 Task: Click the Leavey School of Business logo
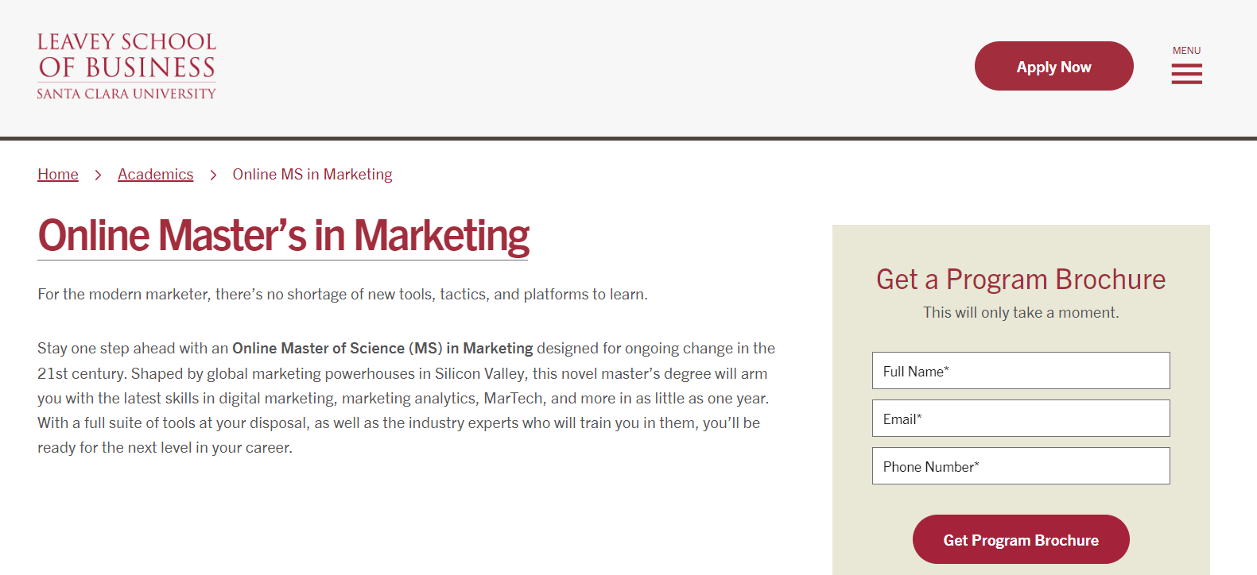pyautogui.click(x=126, y=66)
